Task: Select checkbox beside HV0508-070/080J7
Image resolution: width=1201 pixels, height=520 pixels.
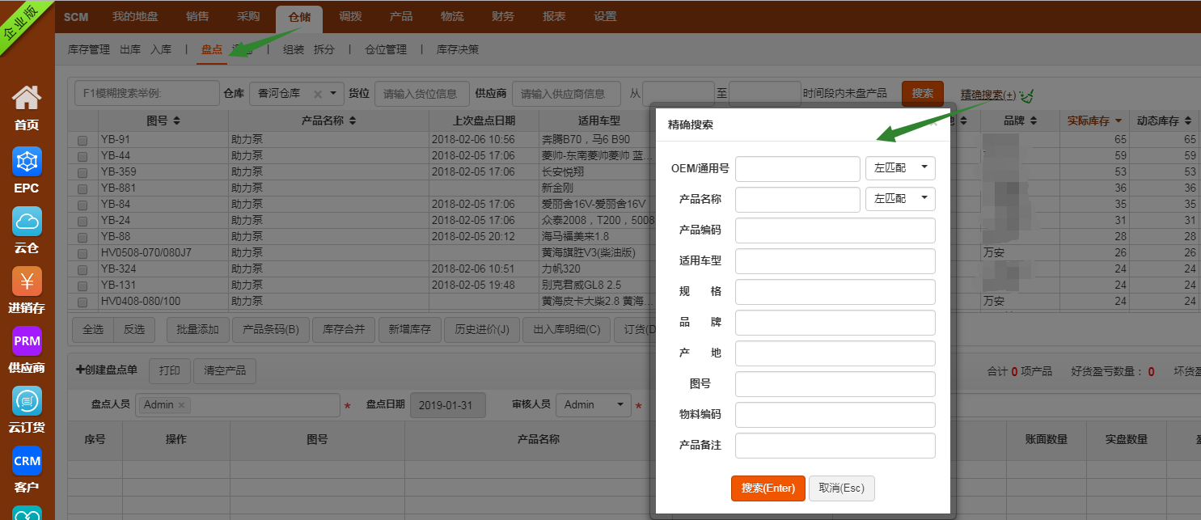Action: [82, 253]
